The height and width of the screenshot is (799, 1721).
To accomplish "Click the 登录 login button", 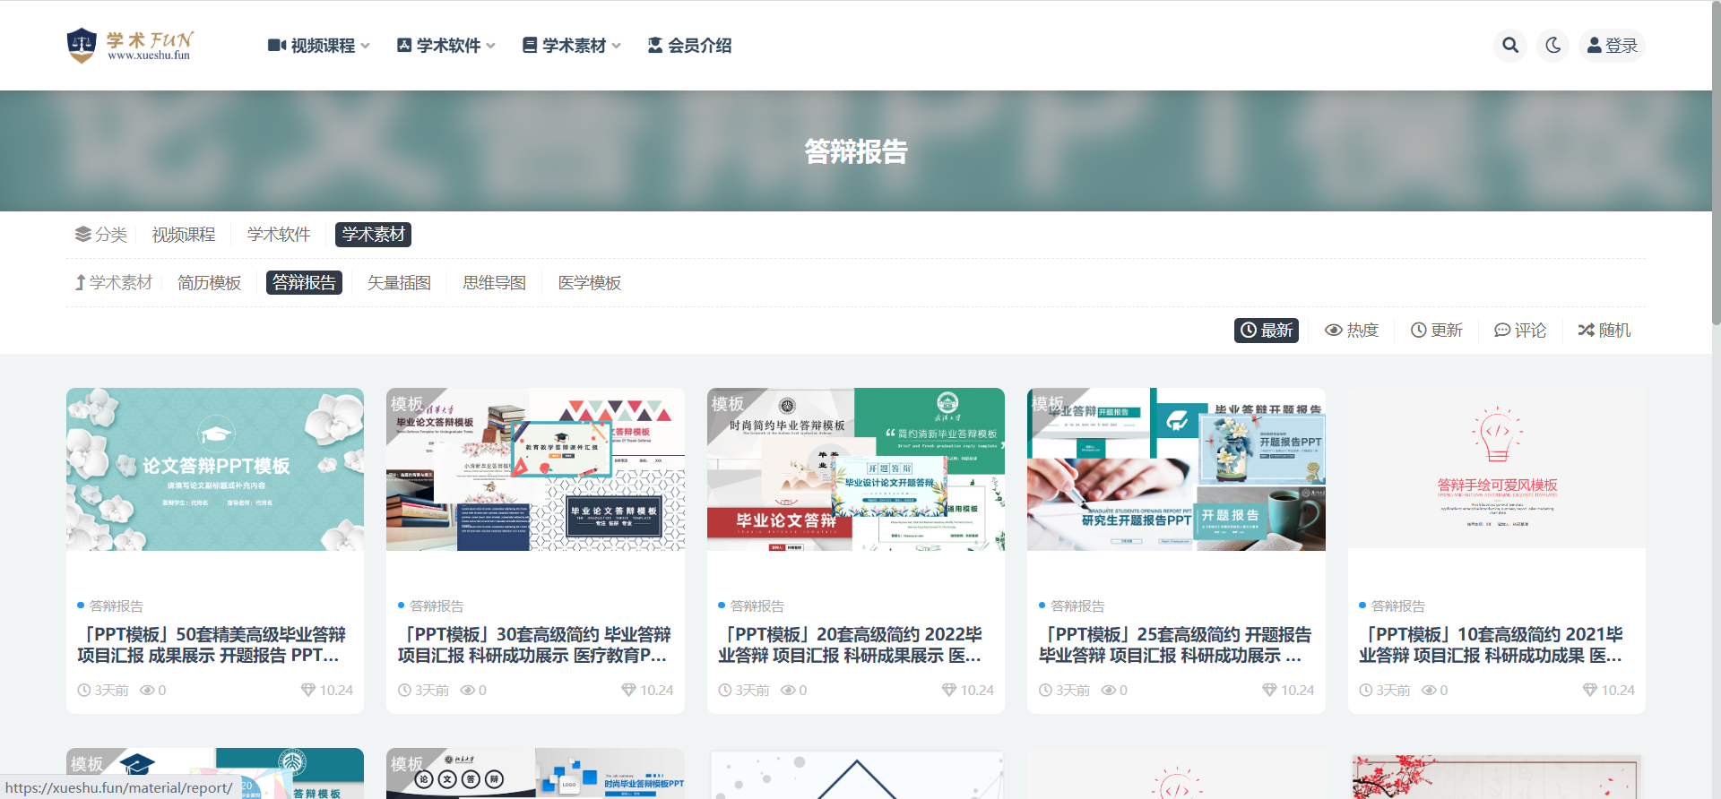I will pos(1612,46).
